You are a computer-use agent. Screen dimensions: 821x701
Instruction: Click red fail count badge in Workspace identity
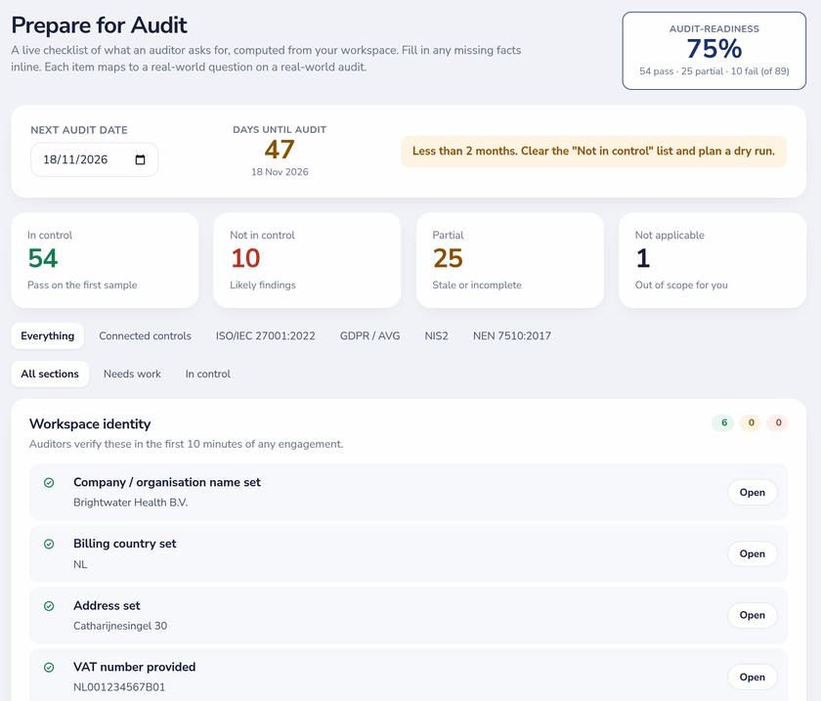coord(778,422)
